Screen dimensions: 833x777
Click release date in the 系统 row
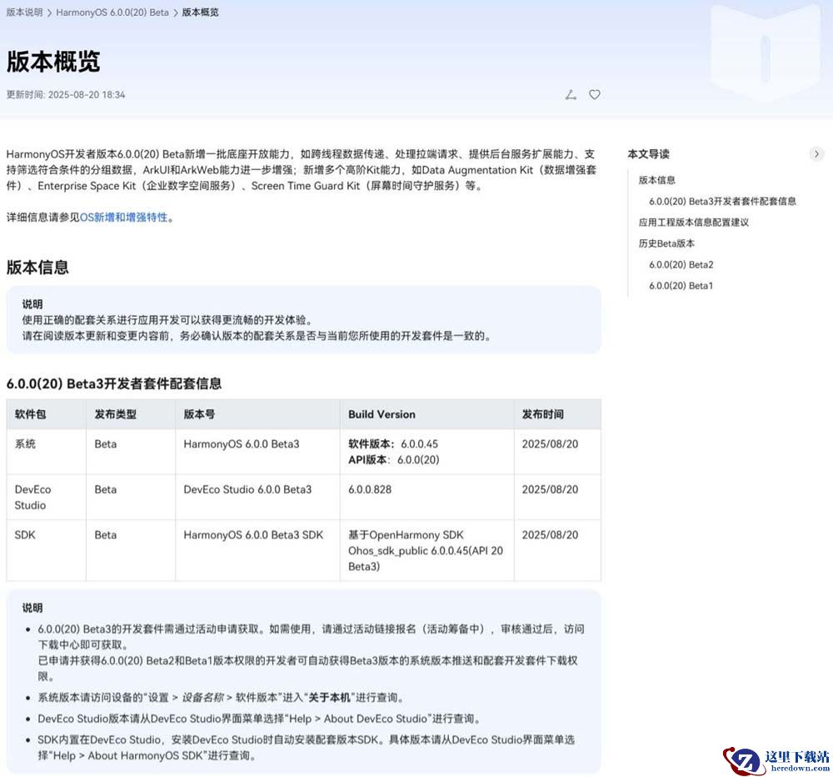tap(550, 444)
